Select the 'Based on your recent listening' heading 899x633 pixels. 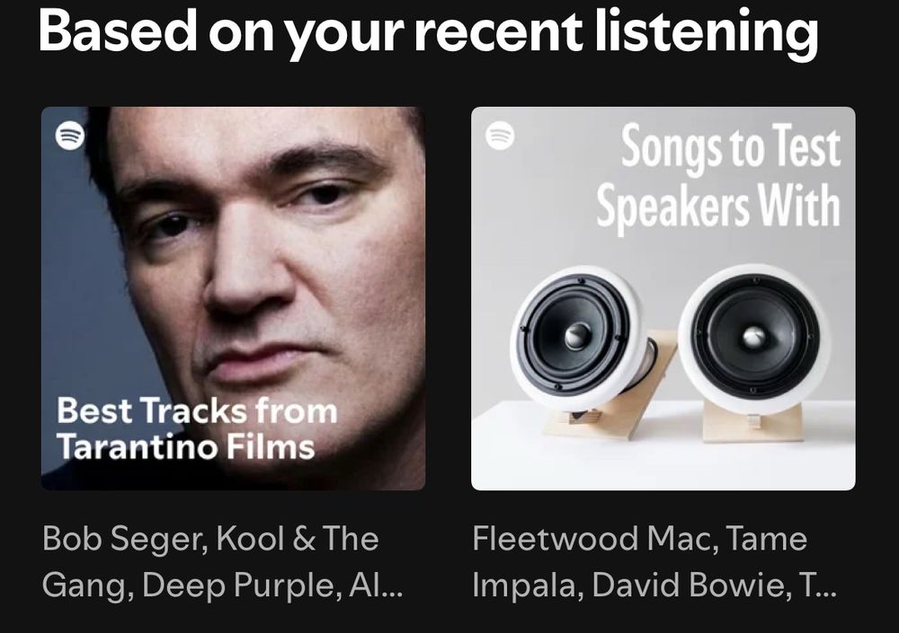(x=428, y=32)
